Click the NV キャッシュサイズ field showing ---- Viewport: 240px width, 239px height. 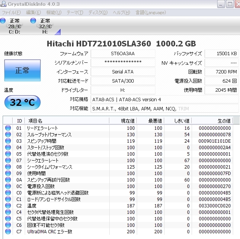click(222, 63)
